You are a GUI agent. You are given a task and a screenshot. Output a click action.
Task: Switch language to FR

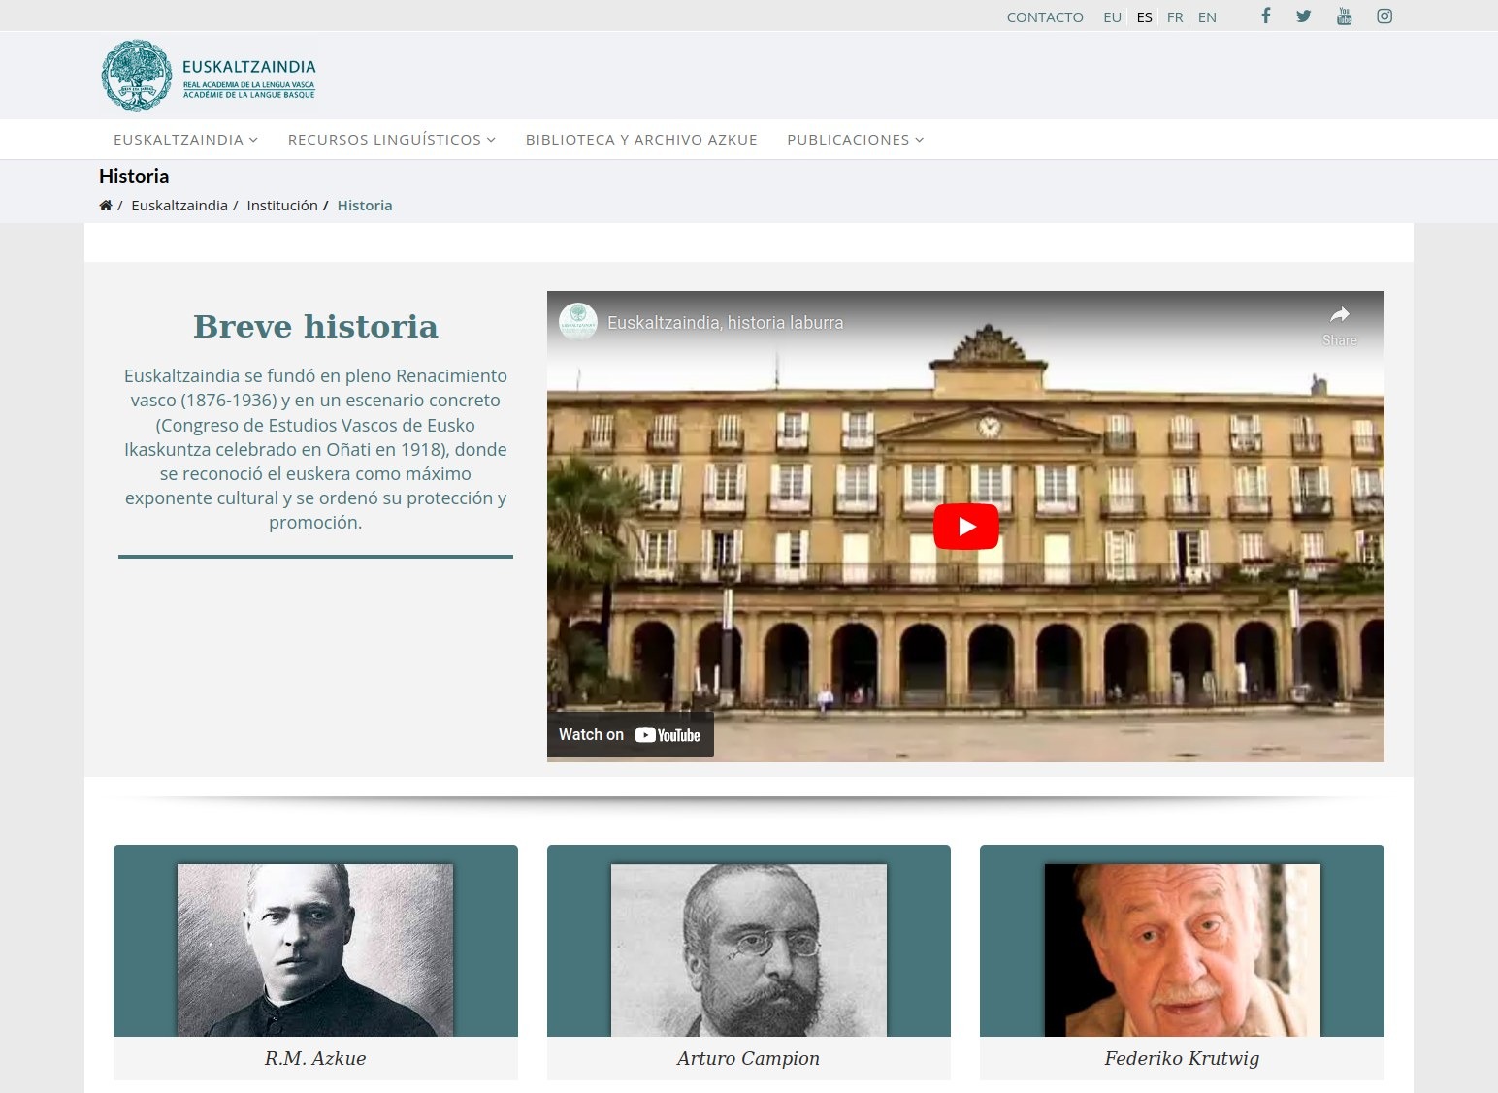1175,17
